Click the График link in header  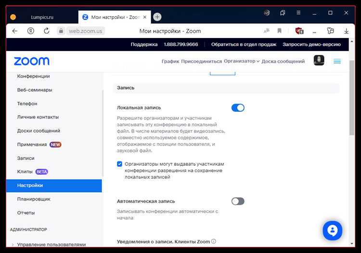point(170,61)
